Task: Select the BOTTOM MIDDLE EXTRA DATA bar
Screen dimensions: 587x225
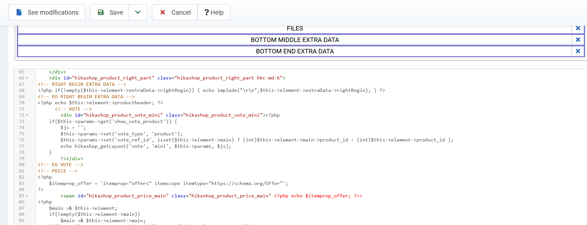Action: pos(294,40)
